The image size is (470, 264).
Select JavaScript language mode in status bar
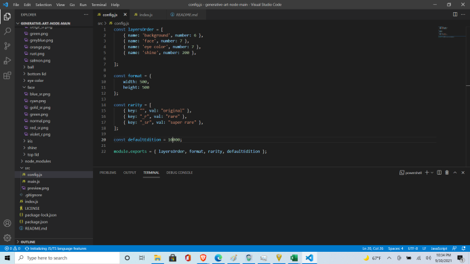[x=439, y=248]
